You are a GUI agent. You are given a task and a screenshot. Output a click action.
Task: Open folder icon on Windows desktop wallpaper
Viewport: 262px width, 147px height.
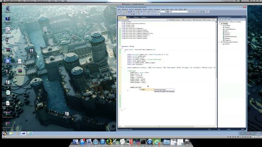[x=67, y=114]
